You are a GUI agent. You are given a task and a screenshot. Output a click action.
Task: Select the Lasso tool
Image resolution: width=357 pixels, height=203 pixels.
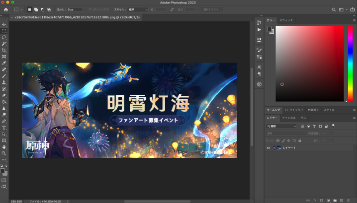coord(4,37)
